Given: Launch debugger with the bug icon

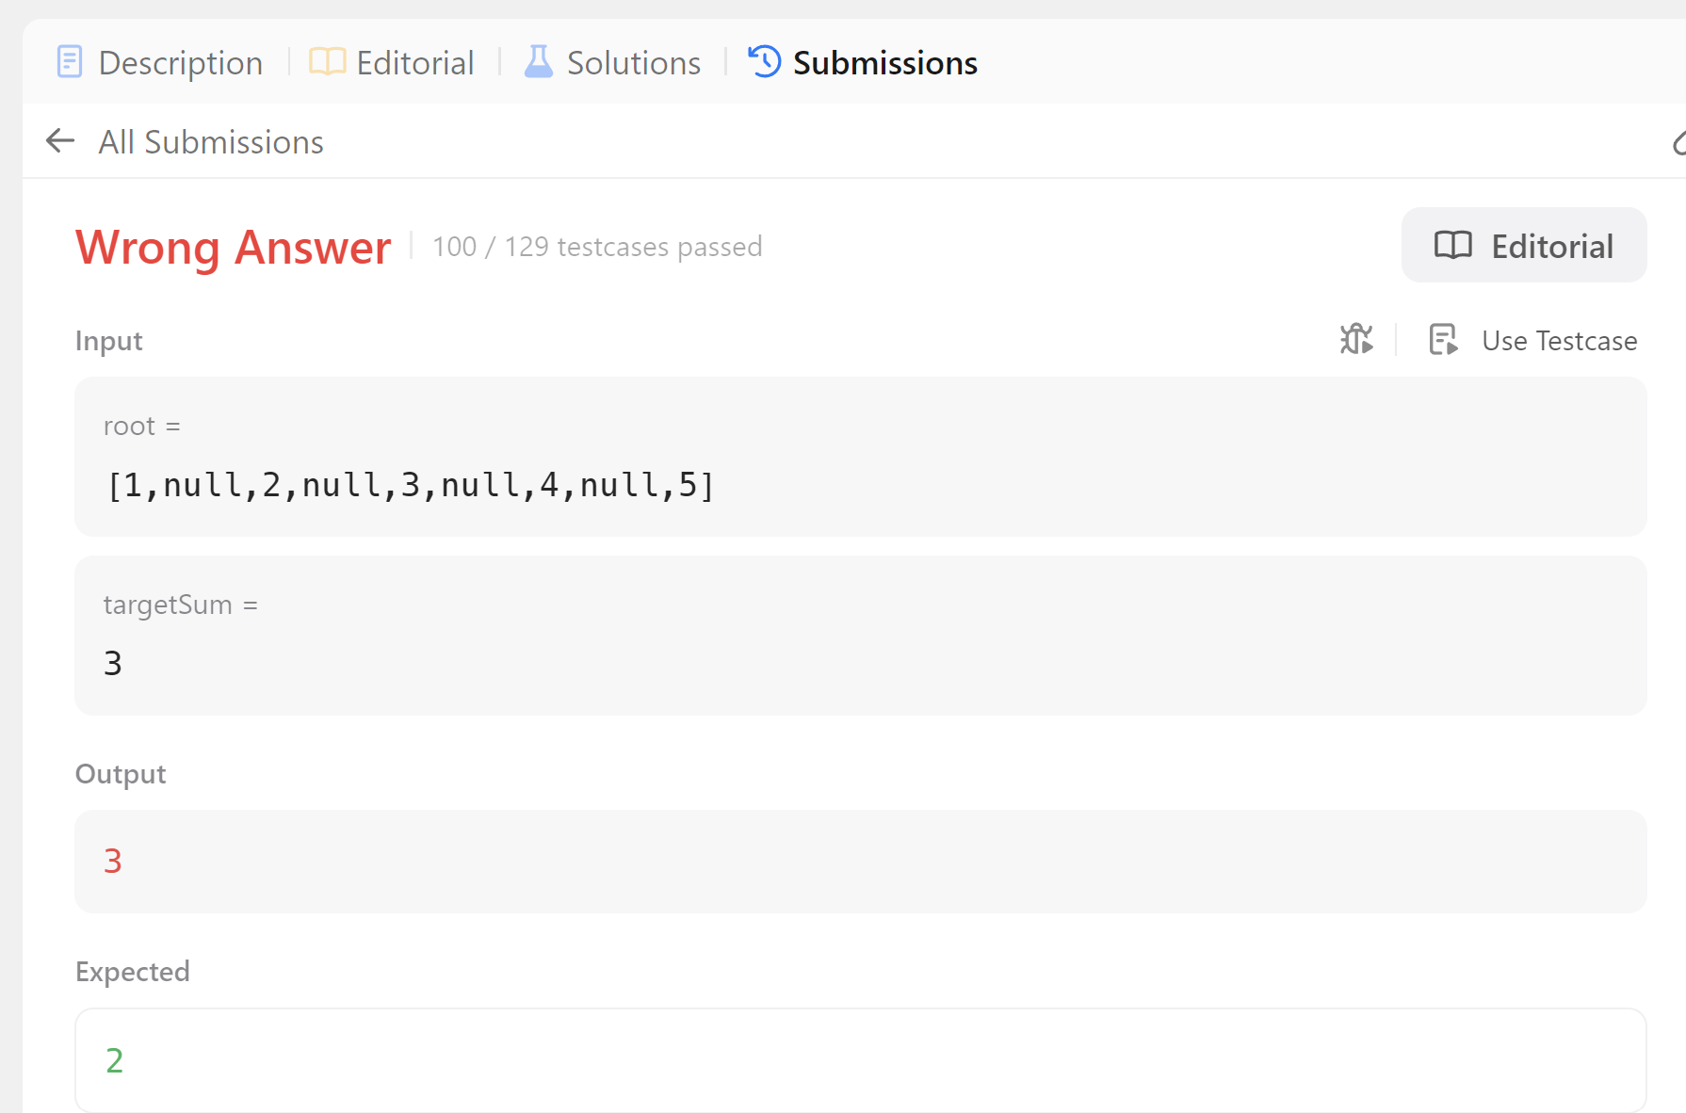Looking at the screenshot, I should [1356, 339].
